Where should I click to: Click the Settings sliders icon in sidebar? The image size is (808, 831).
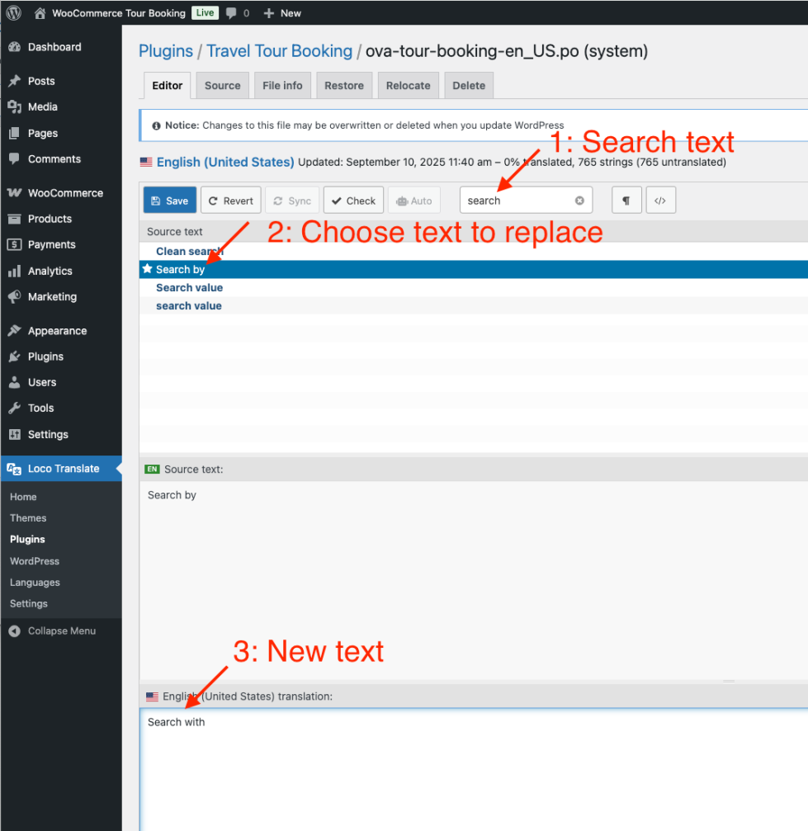coord(14,435)
